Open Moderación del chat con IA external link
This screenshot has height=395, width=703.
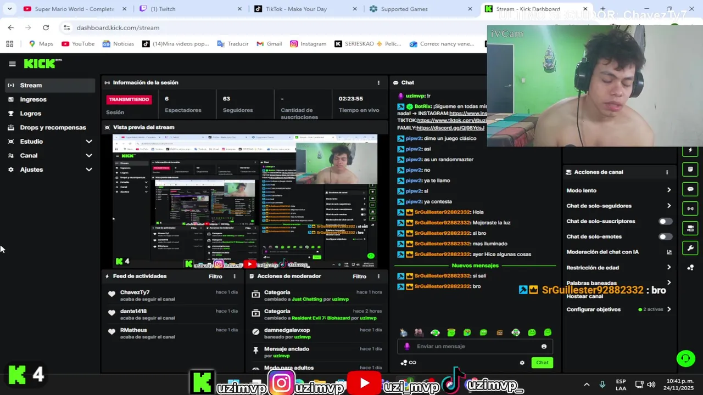[x=669, y=252]
